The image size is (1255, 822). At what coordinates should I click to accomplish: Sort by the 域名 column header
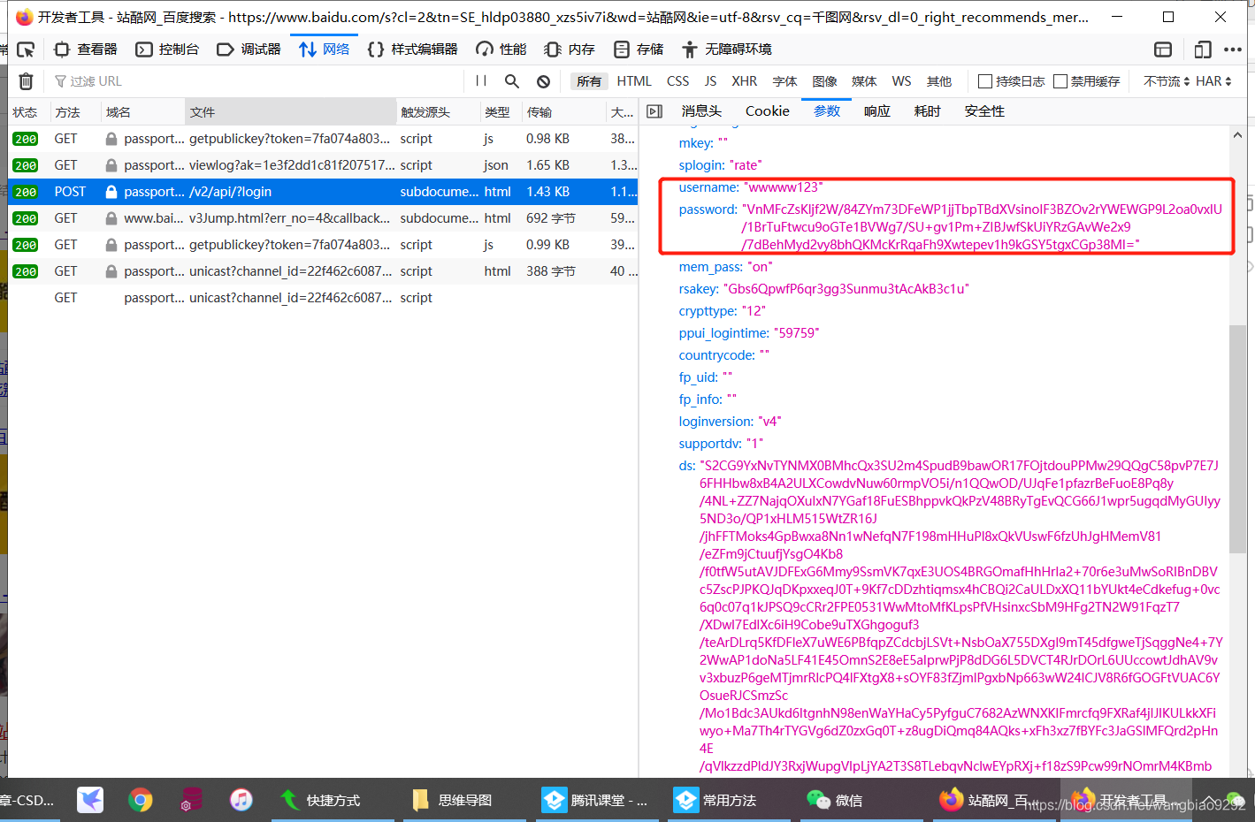tap(143, 112)
